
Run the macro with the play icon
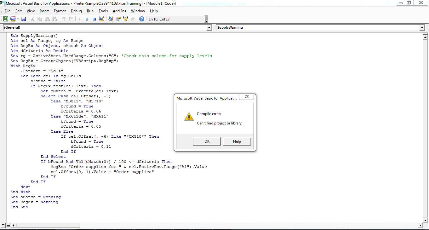pyautogui.click(x=80, y=19)
